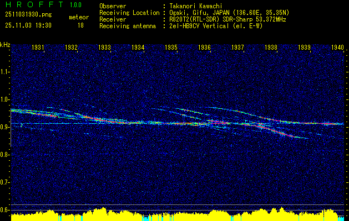Click time marker 1933
349x221 pixels.
click(104, 48)
